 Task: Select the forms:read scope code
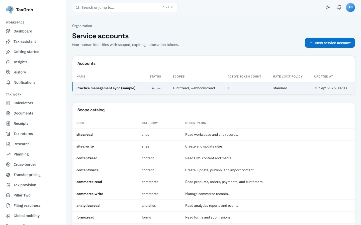(x=85, y=217)
